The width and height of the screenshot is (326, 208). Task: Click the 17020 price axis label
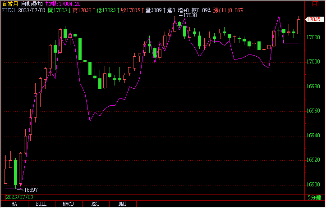click(x=313, y=37)
